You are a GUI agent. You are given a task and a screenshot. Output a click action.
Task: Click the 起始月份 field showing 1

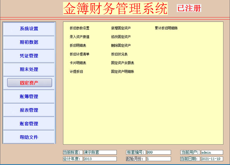159,159
